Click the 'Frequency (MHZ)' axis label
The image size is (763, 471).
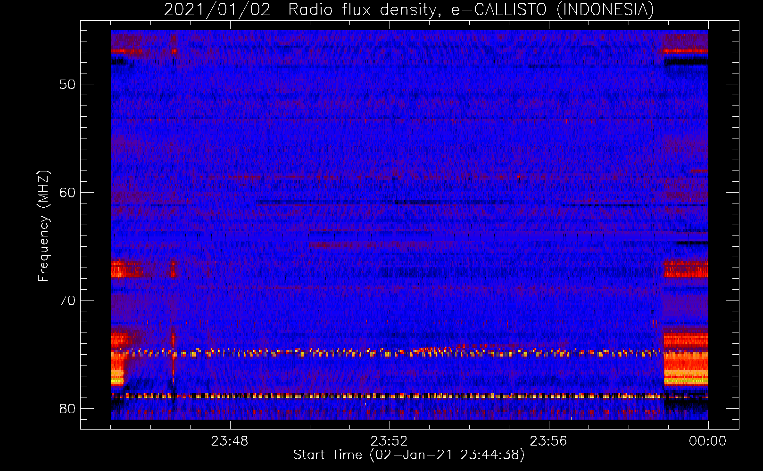click(43, 226)
